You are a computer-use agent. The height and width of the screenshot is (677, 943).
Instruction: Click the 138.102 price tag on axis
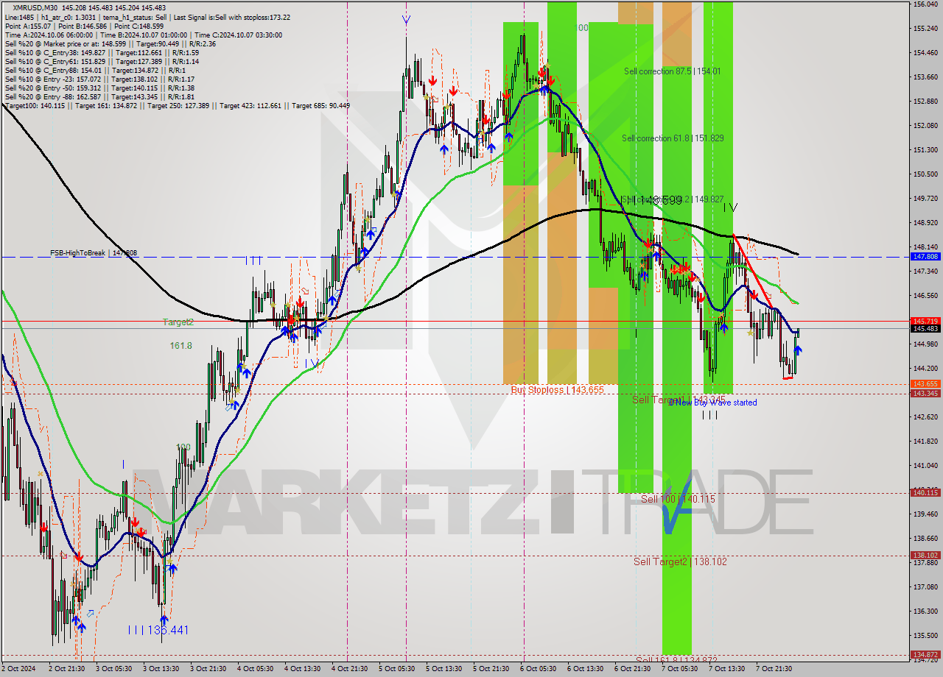click(x=925, y=556)
